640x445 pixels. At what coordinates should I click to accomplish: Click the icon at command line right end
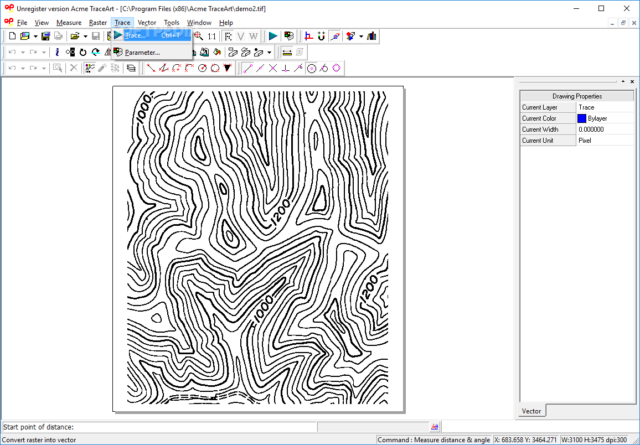pyautogui.click(x=435, y=427)
